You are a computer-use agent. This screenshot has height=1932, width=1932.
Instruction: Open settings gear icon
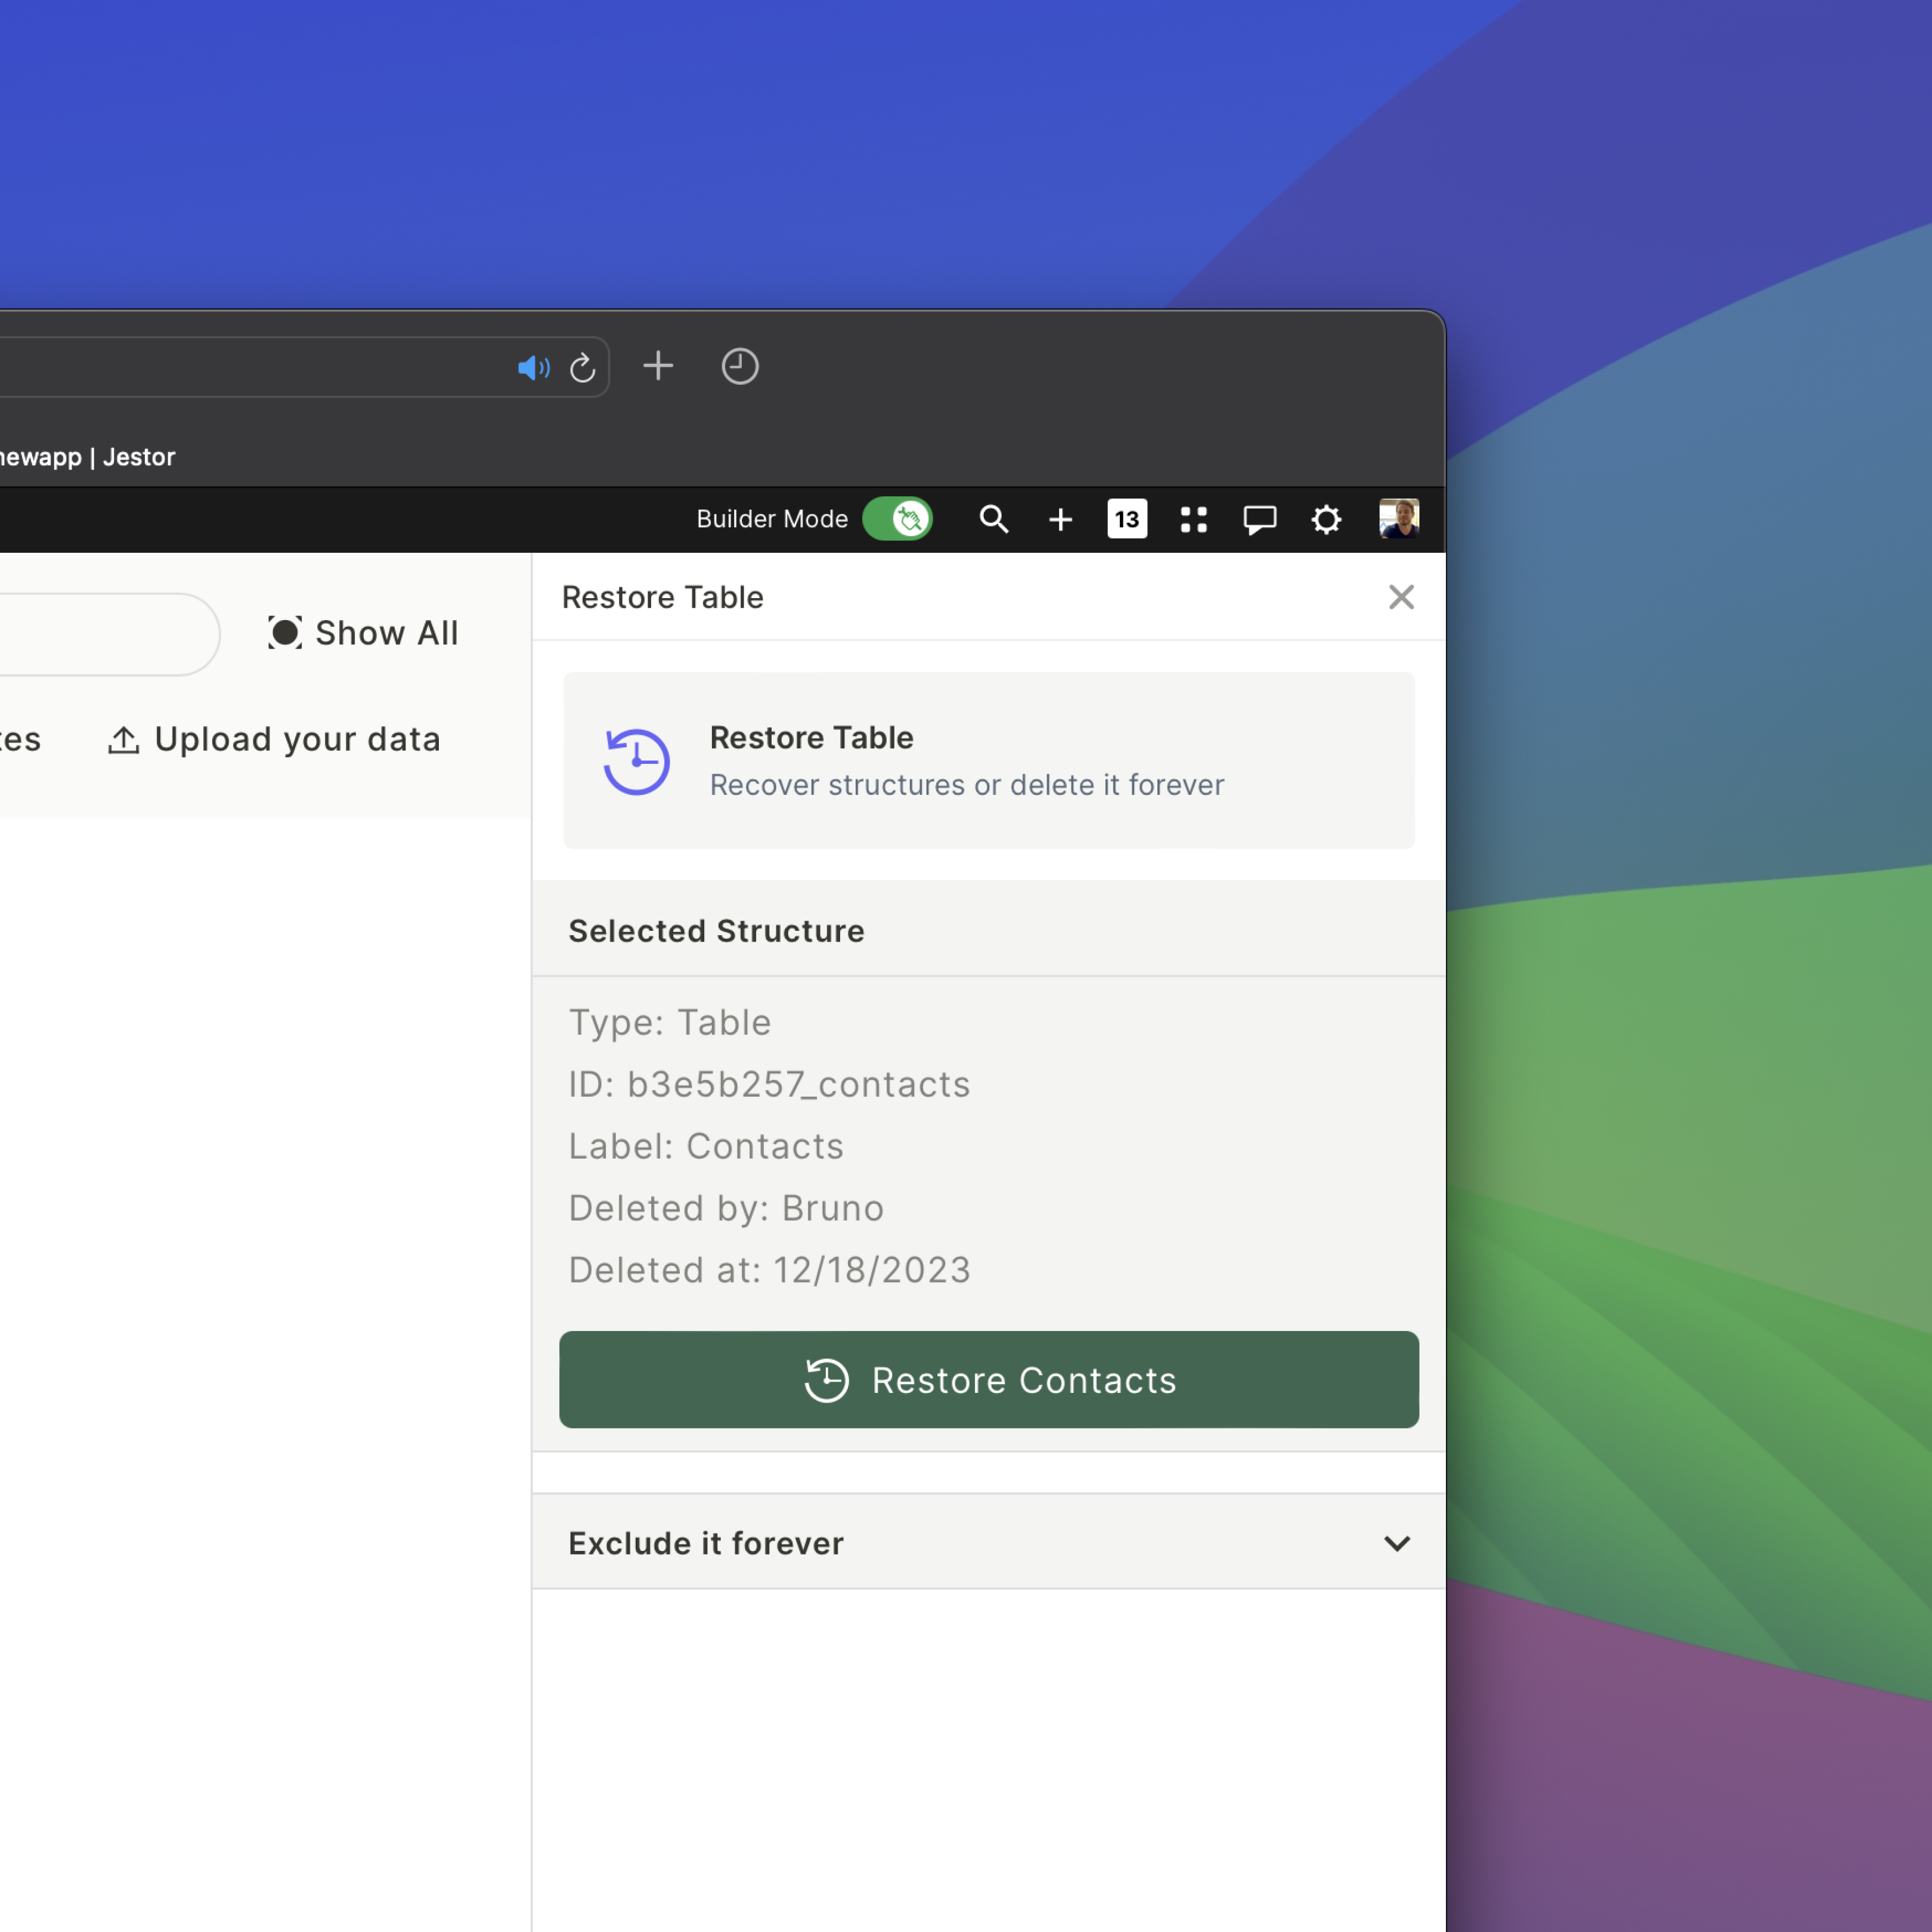pos(1326,519)
